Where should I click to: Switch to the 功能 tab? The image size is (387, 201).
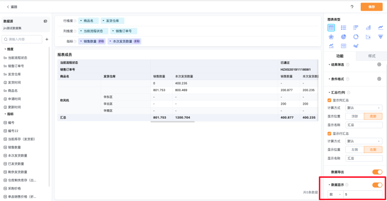pyautogui.click(x=340, y=56)
